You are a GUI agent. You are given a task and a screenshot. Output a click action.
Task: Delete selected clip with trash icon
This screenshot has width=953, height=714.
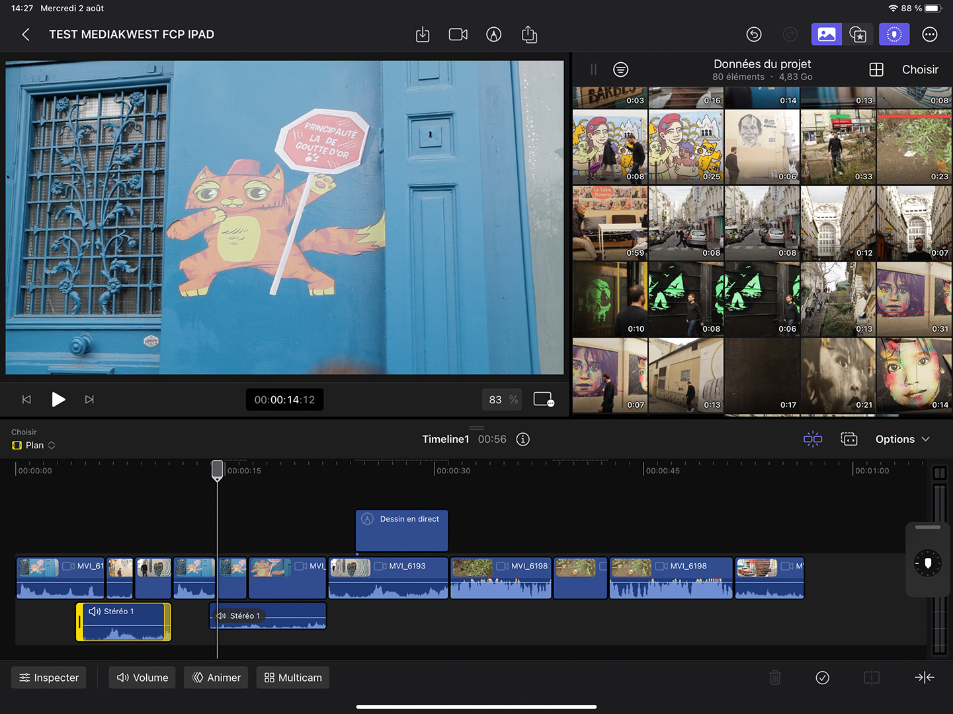point(775,677)
